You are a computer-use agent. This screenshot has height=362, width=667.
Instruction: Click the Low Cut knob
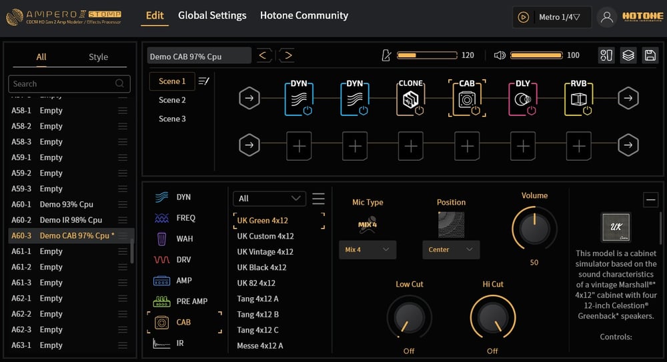pos(410,317)
